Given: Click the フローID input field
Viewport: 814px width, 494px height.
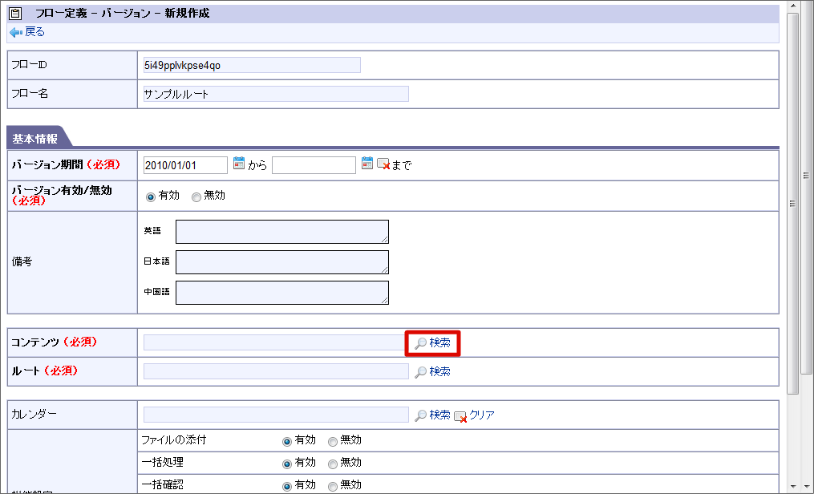Looking at the screenshot, I should coord(252,65).
